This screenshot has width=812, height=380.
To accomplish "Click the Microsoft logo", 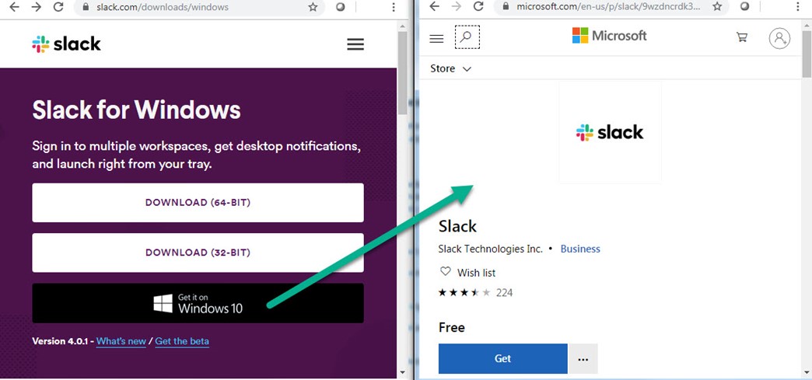I will 609,36.
